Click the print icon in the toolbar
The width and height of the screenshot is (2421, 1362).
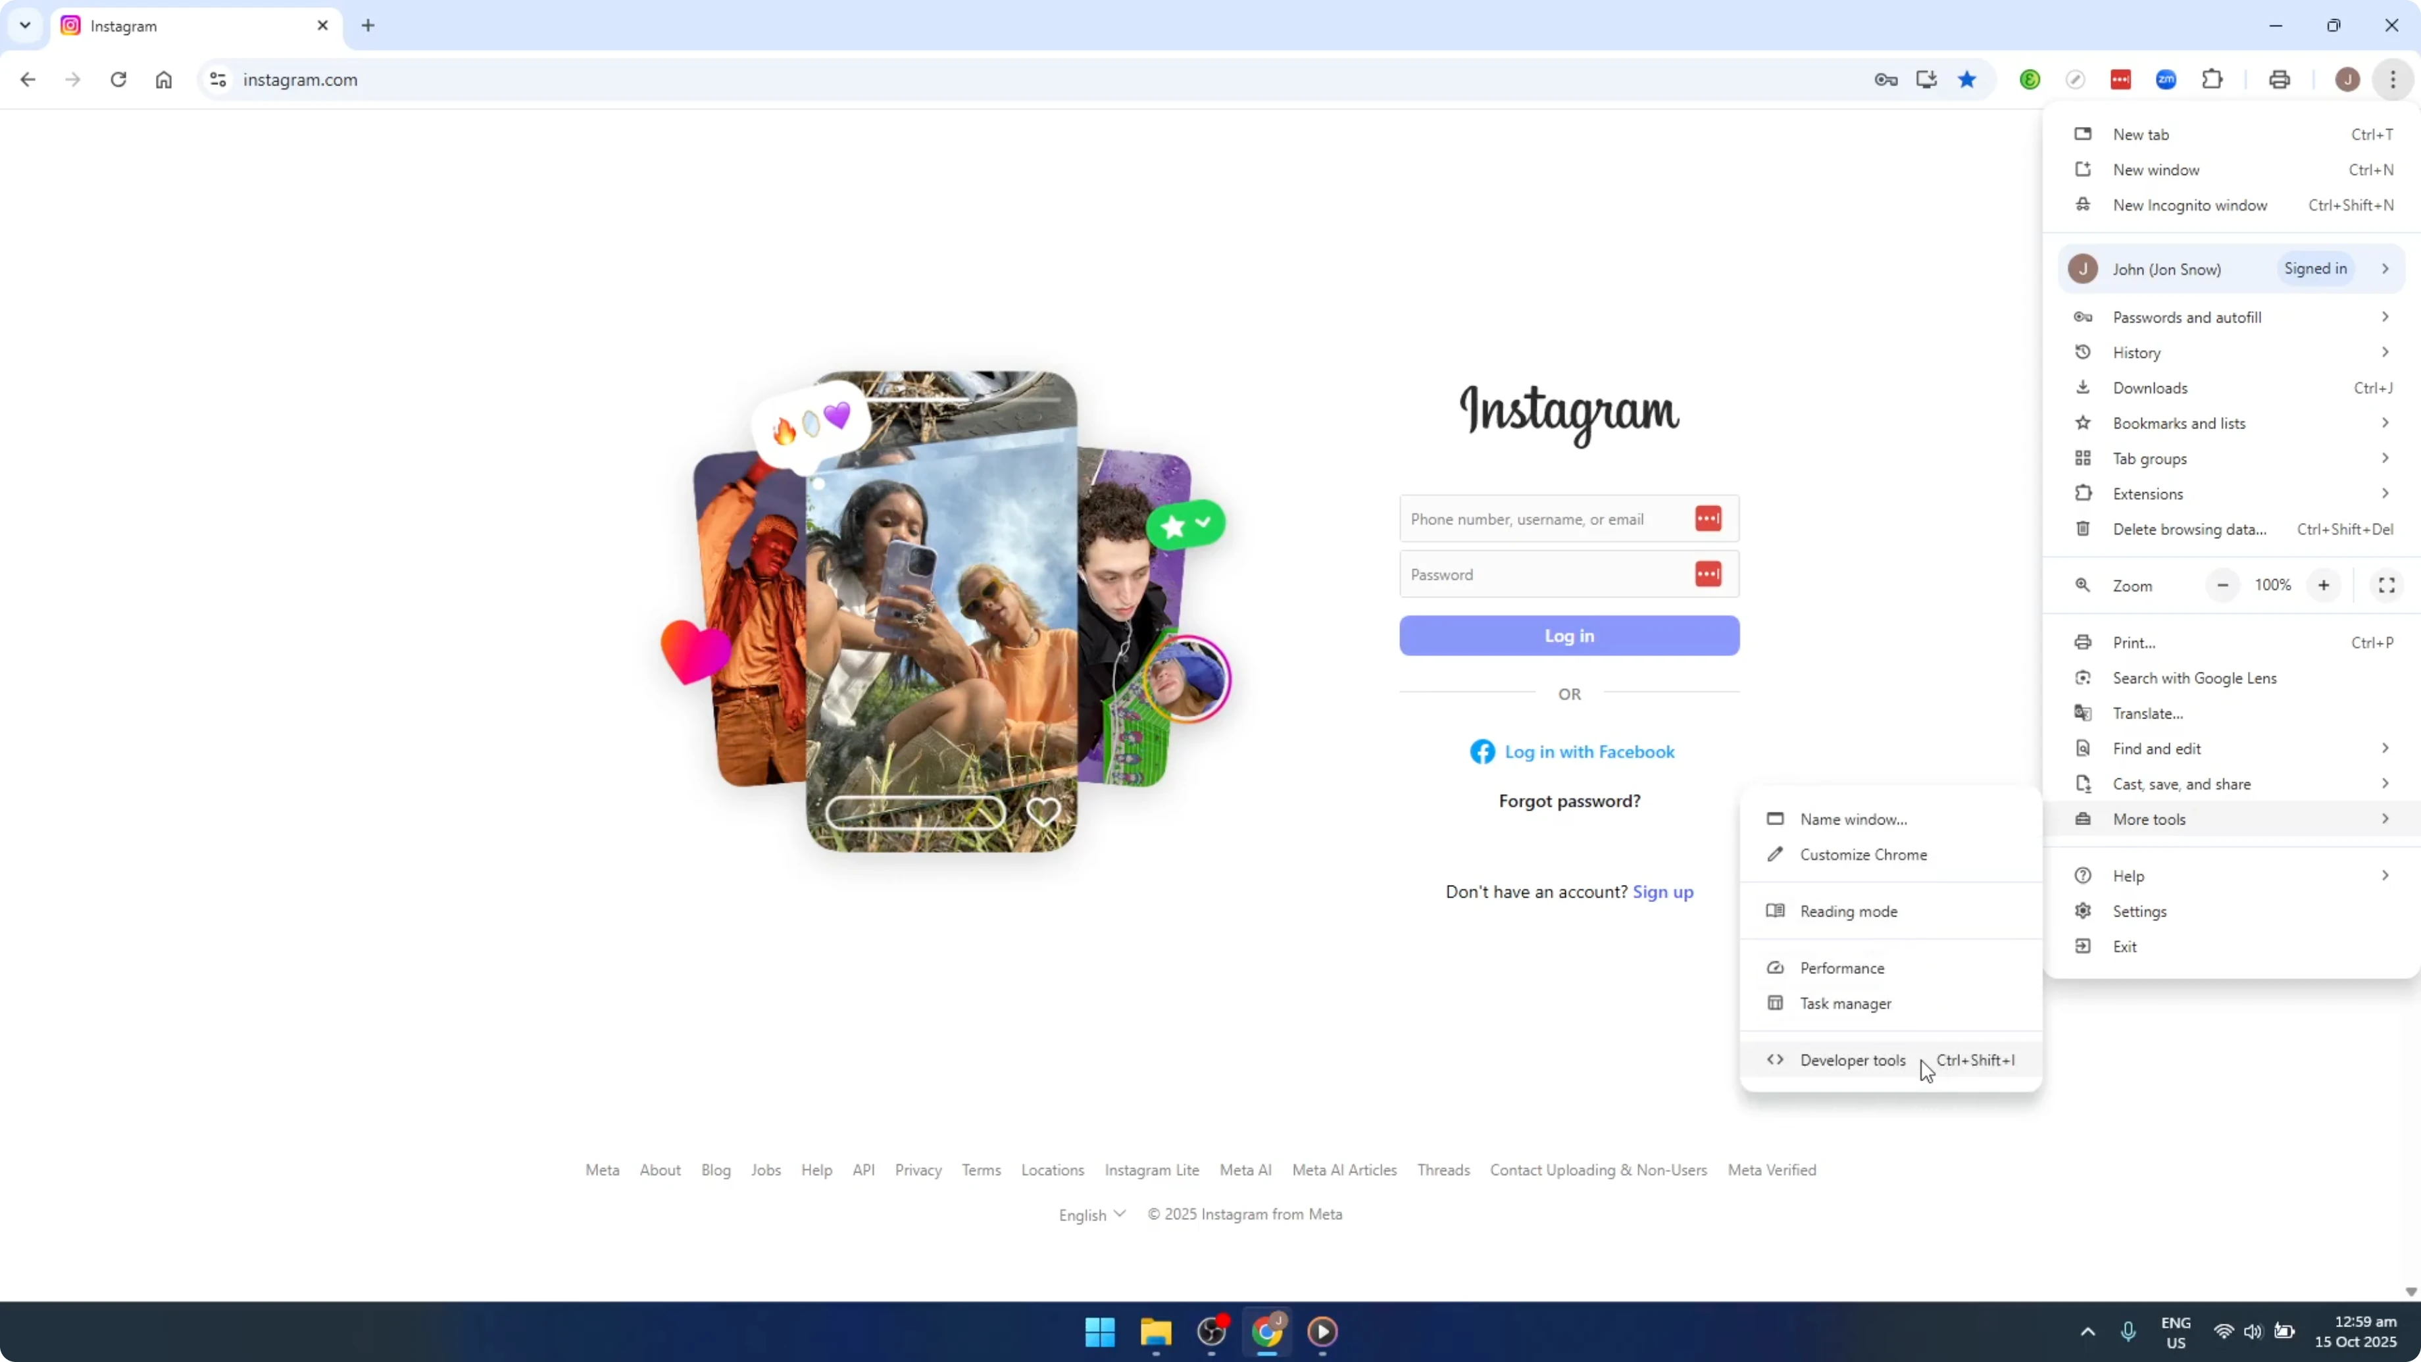click(x=2280, y=80)
